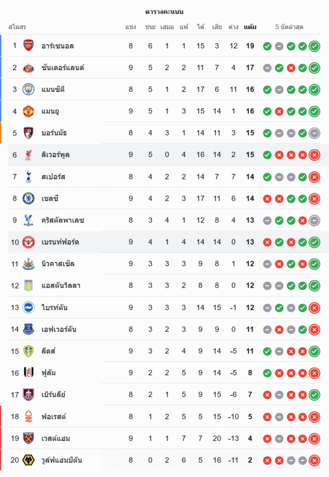Click Arsenal's latest match win indicator
Screen dimensions: 329x477
click(314, 46)
